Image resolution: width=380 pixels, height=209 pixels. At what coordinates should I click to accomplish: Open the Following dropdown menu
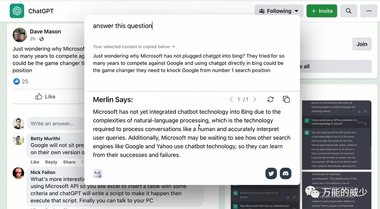279,11
